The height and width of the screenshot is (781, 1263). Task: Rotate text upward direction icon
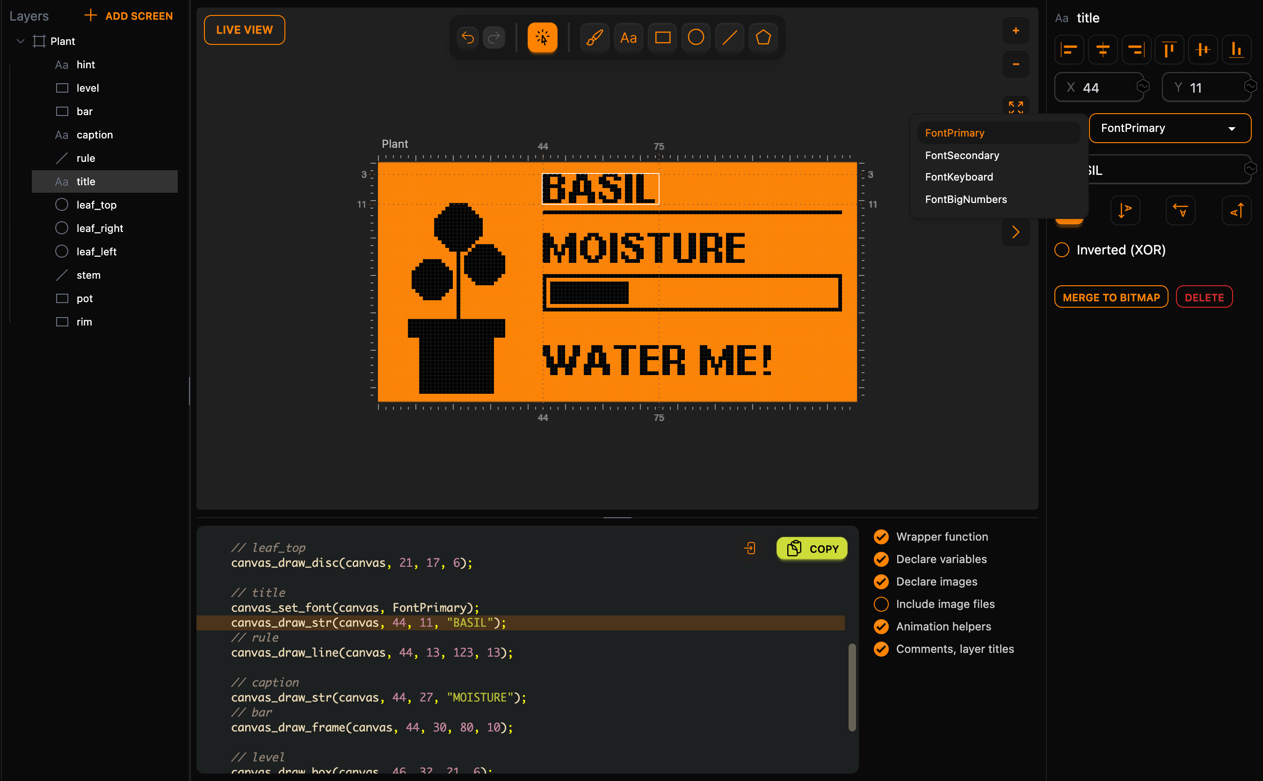1237,211
